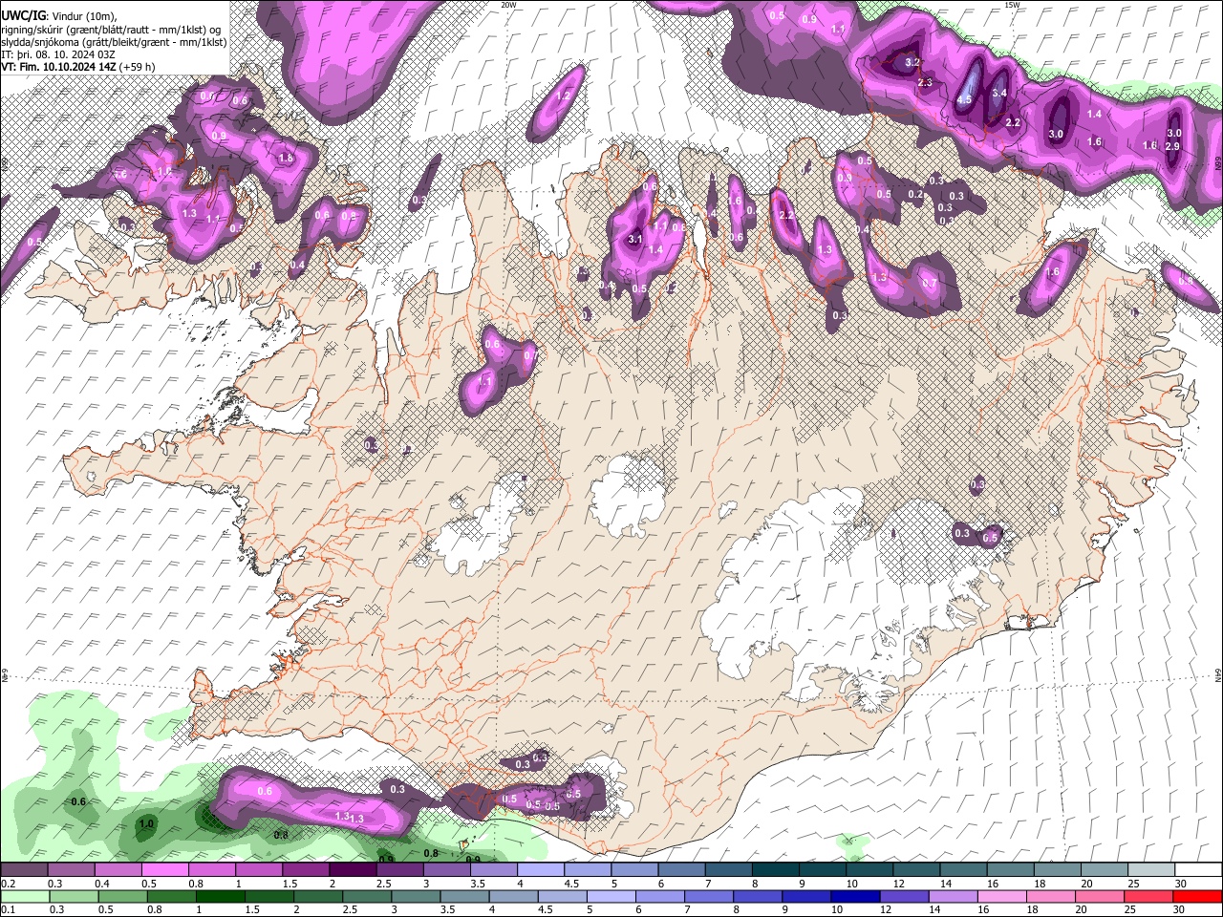Pick the pale lavender 4 swatch in upper legend row
The height and width of the screenshot is (917, 1223).
click(x=540, y=870)
